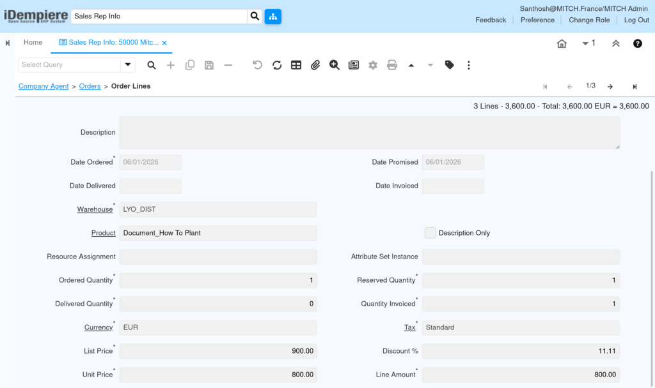Toggle the Description Only checkbox

[430, 232]
